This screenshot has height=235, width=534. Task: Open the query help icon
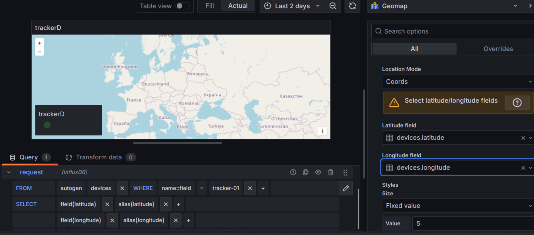293,172
